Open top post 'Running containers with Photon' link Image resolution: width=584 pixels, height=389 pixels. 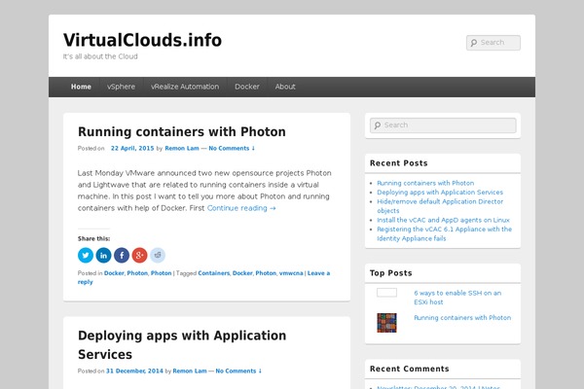pyautogui.click(x=462, y=318)
